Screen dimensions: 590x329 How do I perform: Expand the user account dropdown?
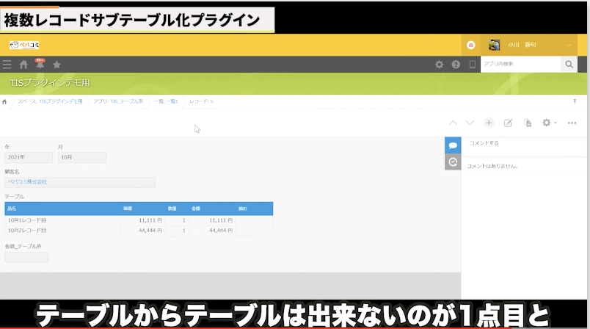[569, 45]
